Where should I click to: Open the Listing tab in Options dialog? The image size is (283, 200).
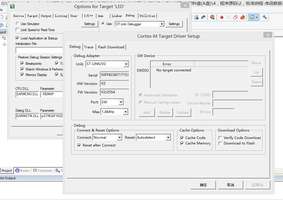click(x=61, y=16)
